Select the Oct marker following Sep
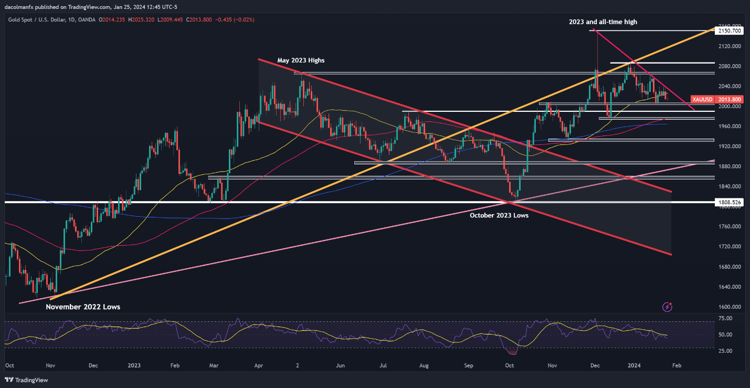This screenshot has height=388, width=750. (509, 365)
